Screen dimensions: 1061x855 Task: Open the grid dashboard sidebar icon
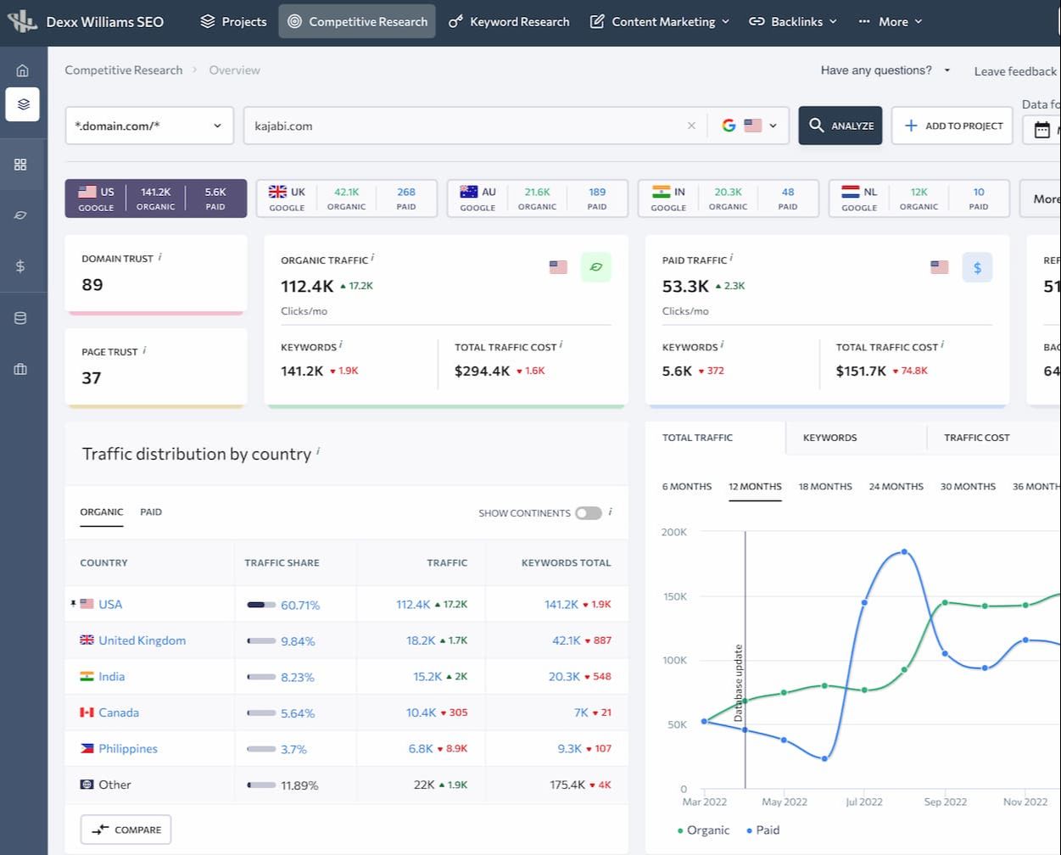(21, 165)
